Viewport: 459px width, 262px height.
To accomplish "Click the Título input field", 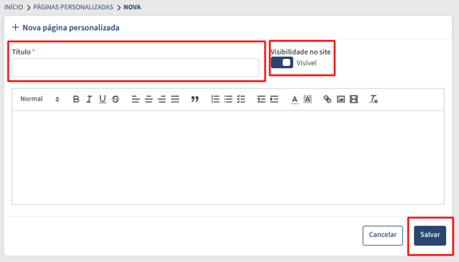I will pyautogui.click(x=136, y=67).
